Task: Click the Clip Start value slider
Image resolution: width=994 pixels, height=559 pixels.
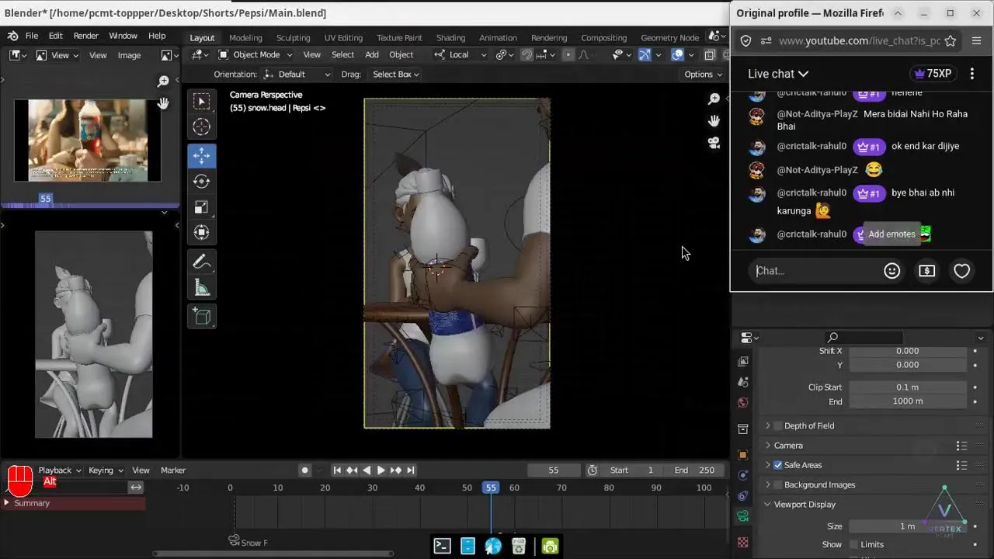Action: pos(907,387)
